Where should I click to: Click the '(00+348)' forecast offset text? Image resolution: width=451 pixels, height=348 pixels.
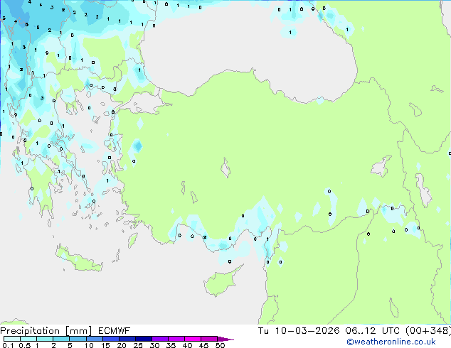click(428, 331)
